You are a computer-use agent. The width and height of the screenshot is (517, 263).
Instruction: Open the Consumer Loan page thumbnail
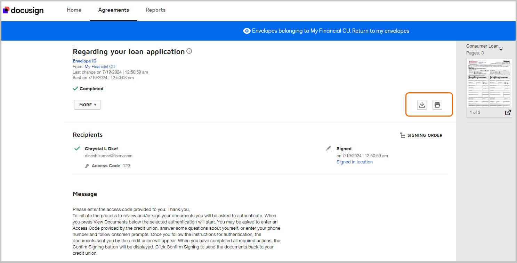(489, 83)
